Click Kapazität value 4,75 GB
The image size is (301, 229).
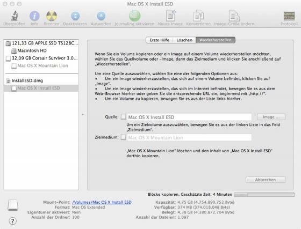coord(206,202)
